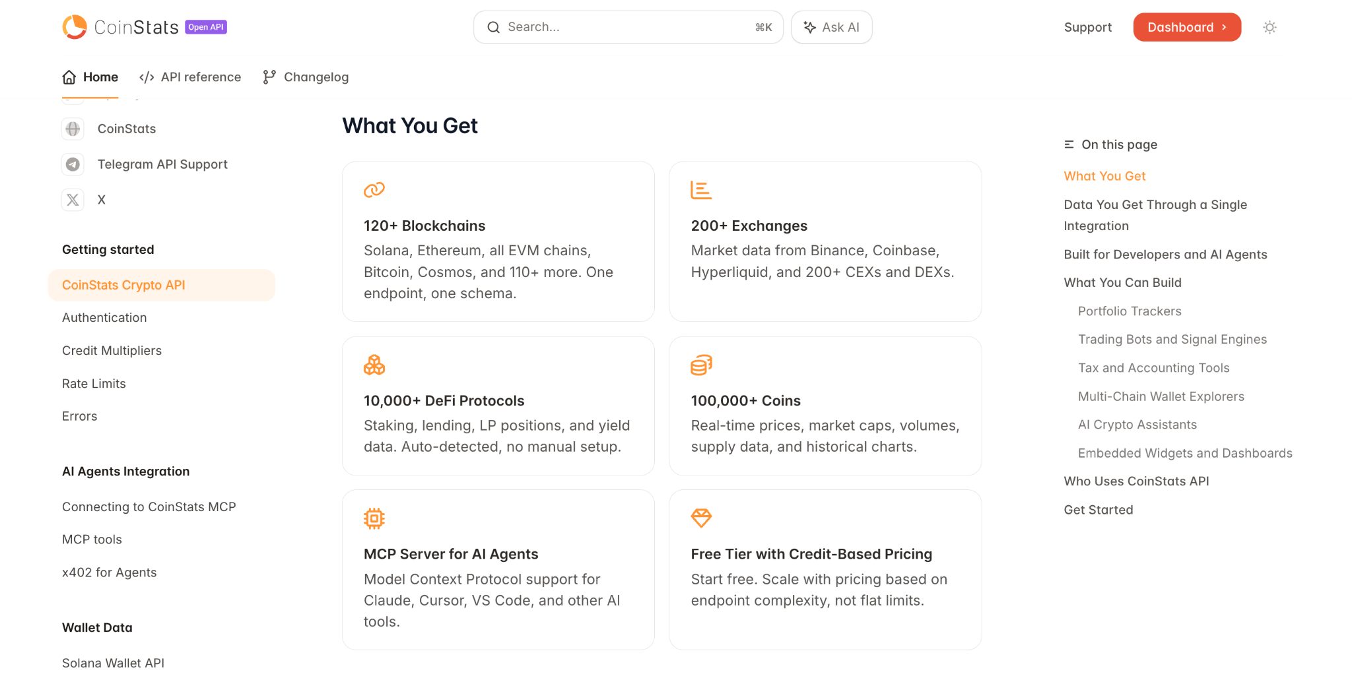Open the Telegram API Support icon
The image size is (1352, 676).
[x=73, y=164]
